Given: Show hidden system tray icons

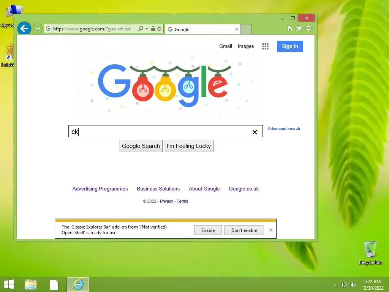Looking at the screenshot, I should click(335, 285).
